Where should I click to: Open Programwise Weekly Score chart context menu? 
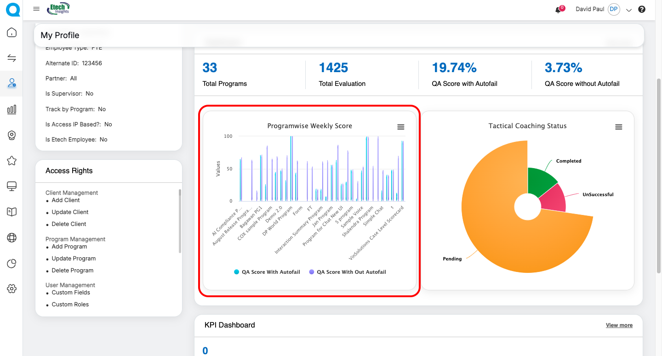tap(400, 127)
